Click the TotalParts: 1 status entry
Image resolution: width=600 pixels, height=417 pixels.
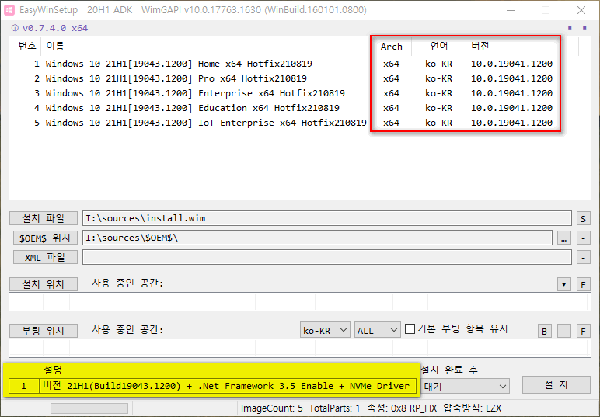click(334, 408)
